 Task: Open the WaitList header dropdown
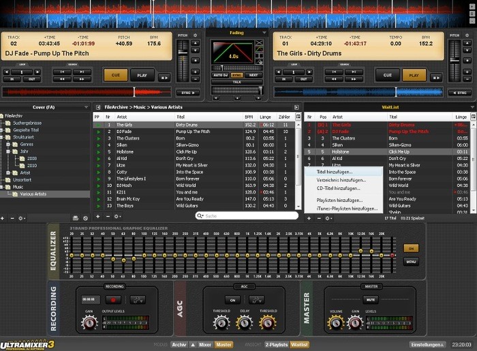pos(472,107)
